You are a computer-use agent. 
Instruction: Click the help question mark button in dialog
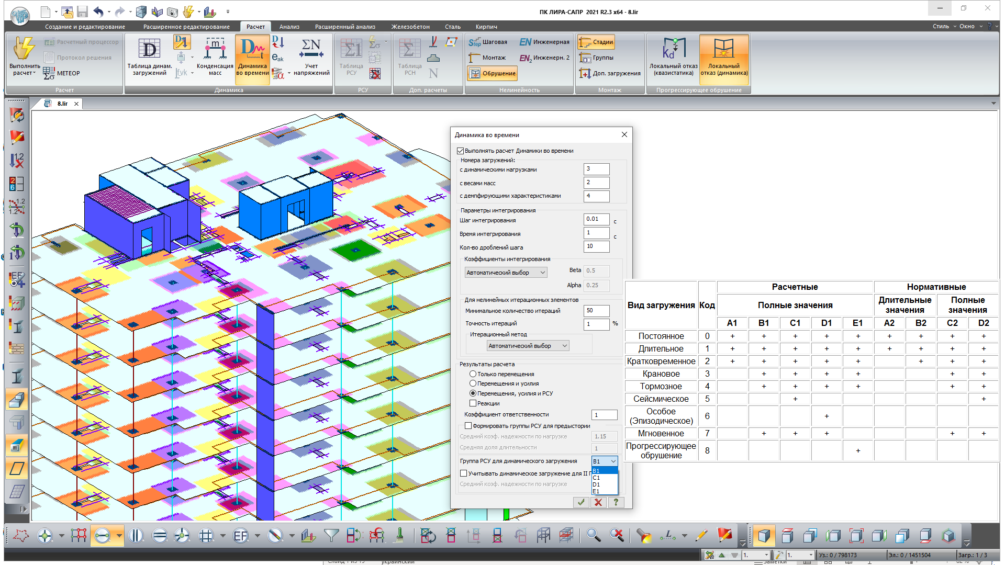pos(616,502)
